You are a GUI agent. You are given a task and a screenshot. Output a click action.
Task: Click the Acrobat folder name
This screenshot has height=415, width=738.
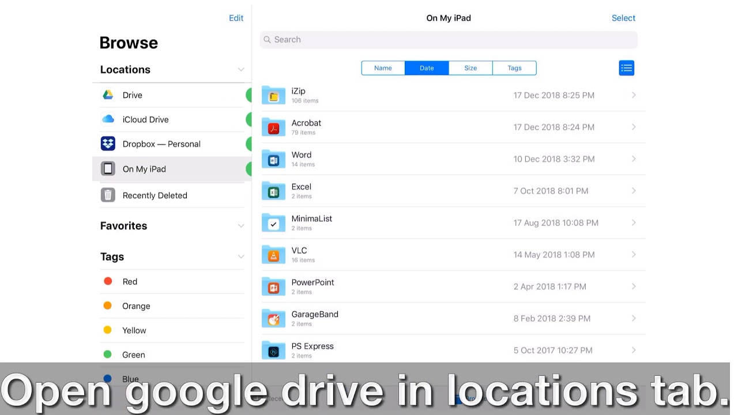(x=306, y=123)
